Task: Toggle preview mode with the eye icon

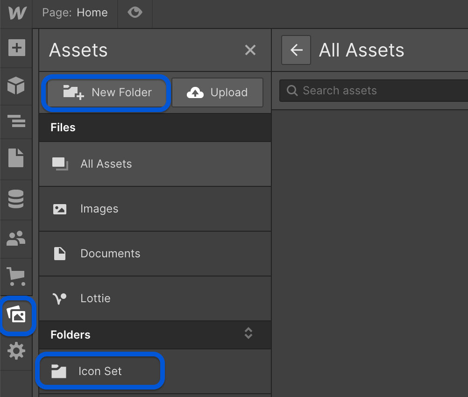Action: coord(135,13)
